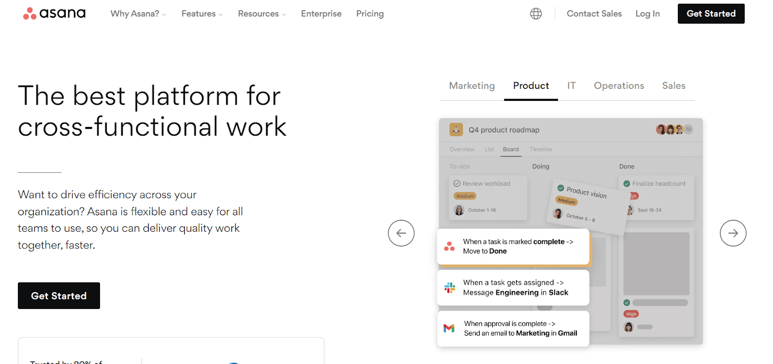The height and width of the screenshot is (364, 773).
Task: Expand the Why Asana? menu
Action: [138, 14]
